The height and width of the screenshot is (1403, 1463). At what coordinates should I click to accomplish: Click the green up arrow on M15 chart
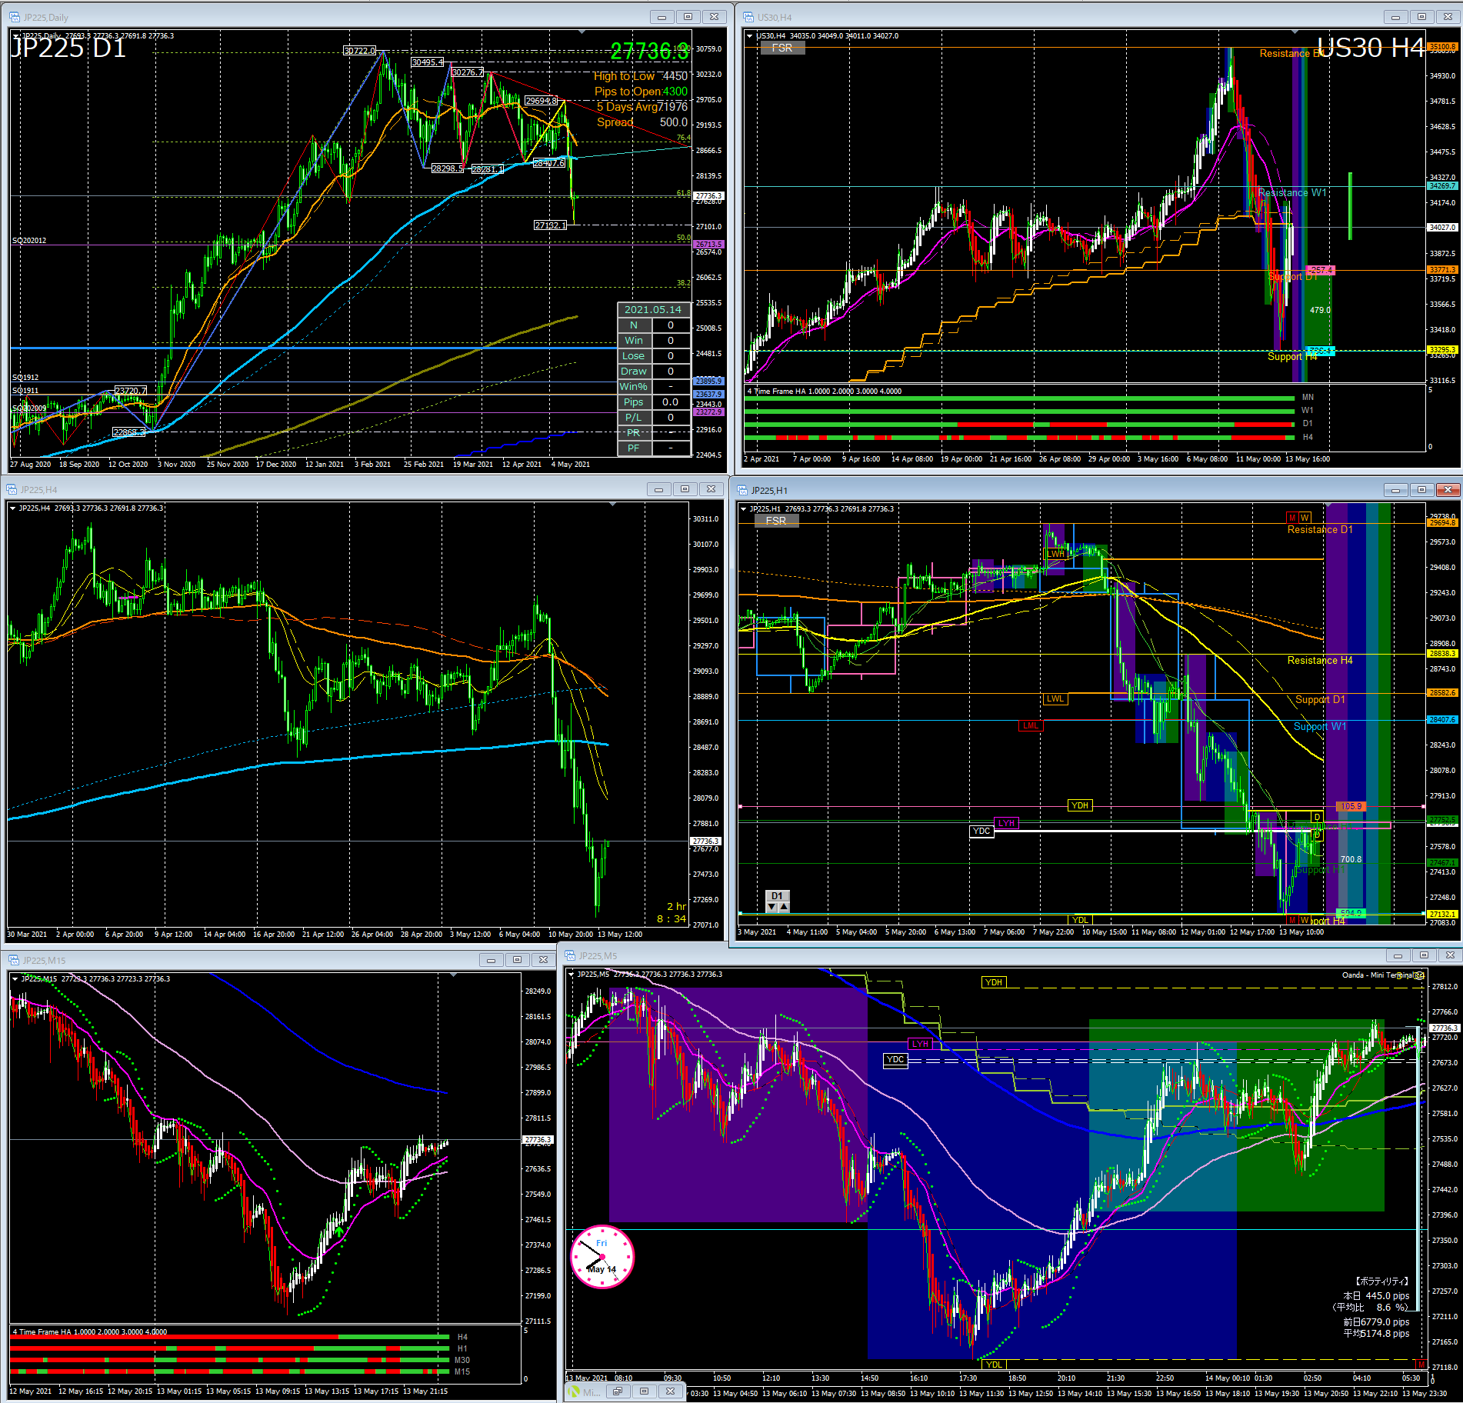[x=339, y=1231]
